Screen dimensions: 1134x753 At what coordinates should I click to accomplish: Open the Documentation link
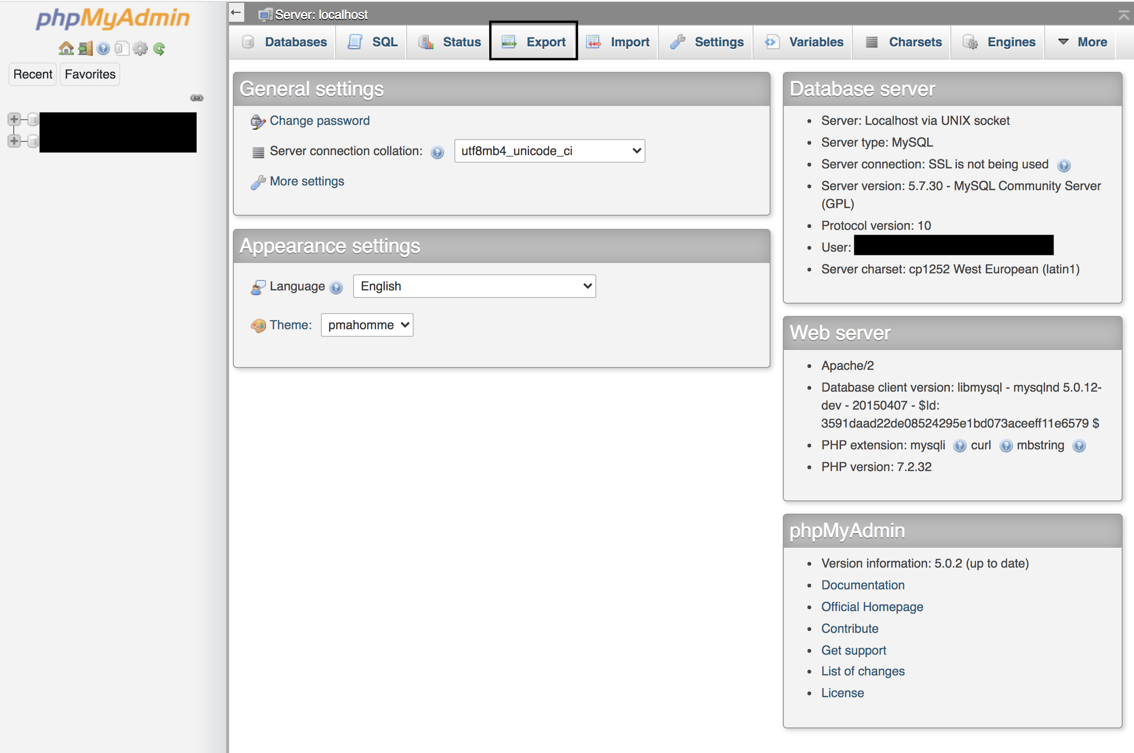click(863, 585)
